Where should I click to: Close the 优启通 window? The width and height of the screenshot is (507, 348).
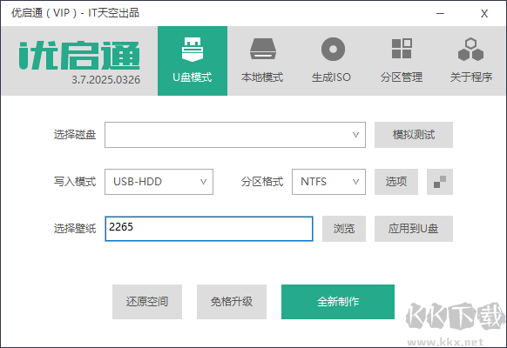[484, 13]
